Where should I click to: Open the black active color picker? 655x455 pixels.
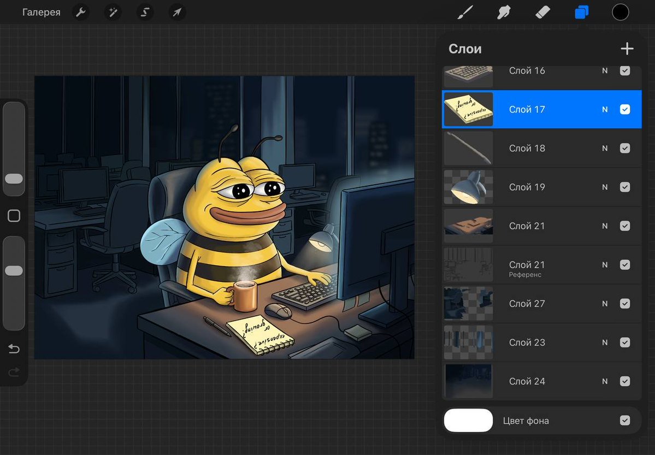coord(621,13)
